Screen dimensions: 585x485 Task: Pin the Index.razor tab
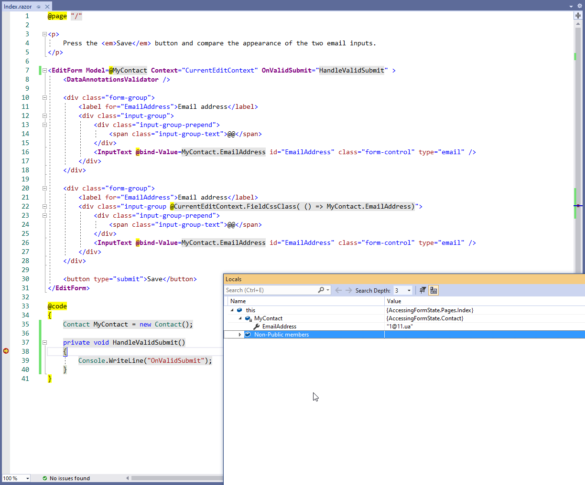coord(39,7)
